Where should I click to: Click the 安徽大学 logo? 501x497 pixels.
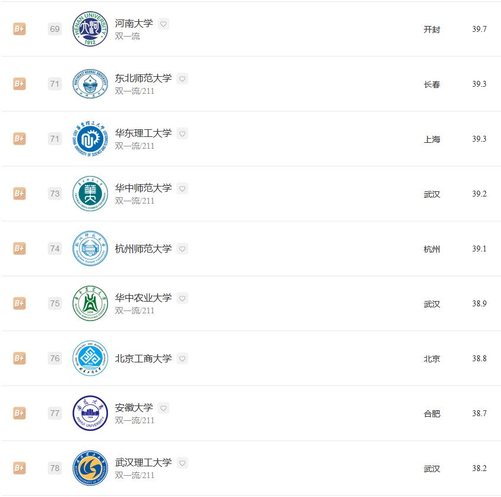click(89, 413)
